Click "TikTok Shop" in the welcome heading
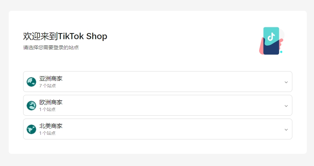This screenshot has width=314, height=166. (83, 36)
